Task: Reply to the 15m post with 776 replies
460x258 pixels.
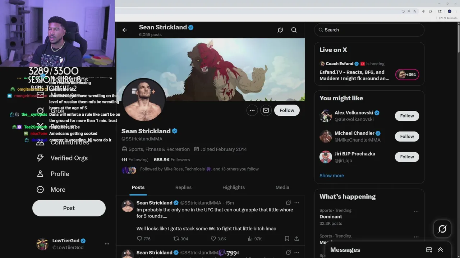Action: (143, 239)
